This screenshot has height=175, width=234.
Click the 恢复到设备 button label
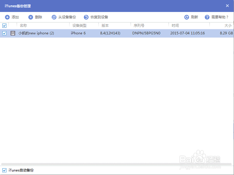(99, 17)
